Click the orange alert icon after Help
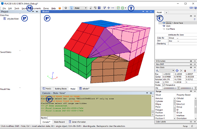The width and height of the screenshot is (197, 129). click(60, 8)
